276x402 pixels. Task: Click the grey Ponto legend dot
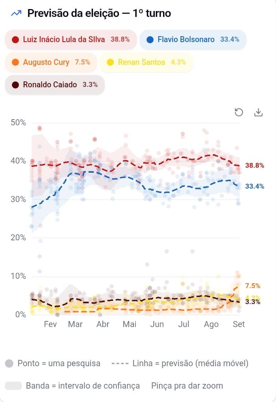(x=9, y=363)
